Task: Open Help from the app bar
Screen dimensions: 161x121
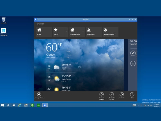Action: tap(132, 95)
